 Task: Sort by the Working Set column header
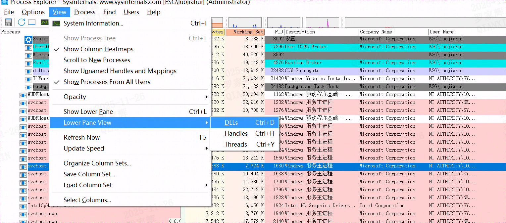(245, 32)
